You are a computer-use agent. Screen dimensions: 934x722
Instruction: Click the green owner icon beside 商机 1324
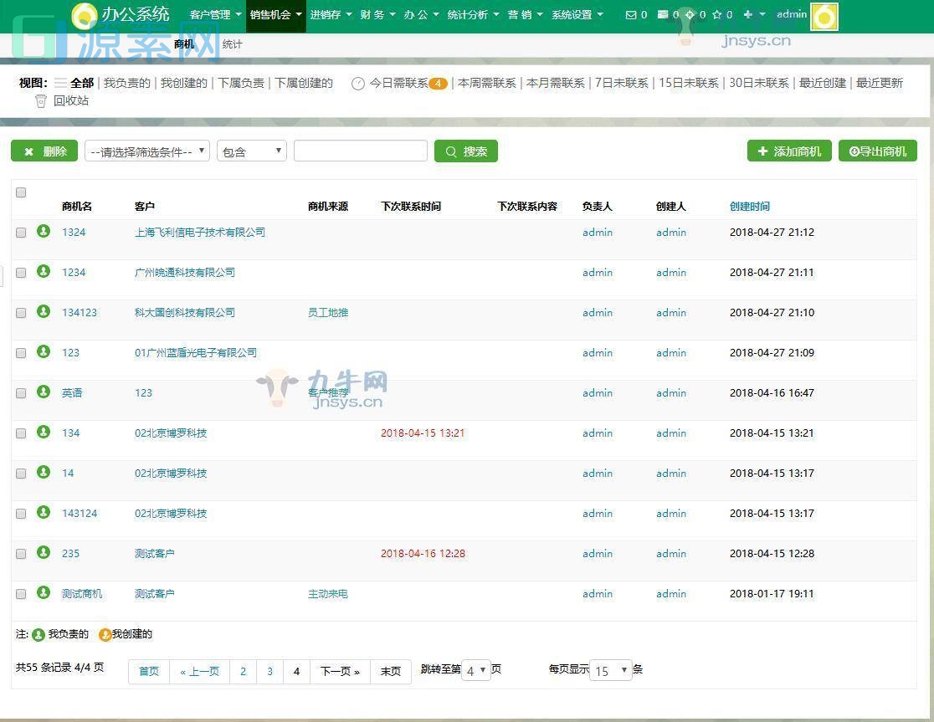click(x=43, y=232)
